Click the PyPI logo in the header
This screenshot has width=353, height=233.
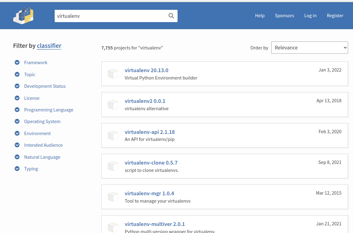tap(23, 16)
